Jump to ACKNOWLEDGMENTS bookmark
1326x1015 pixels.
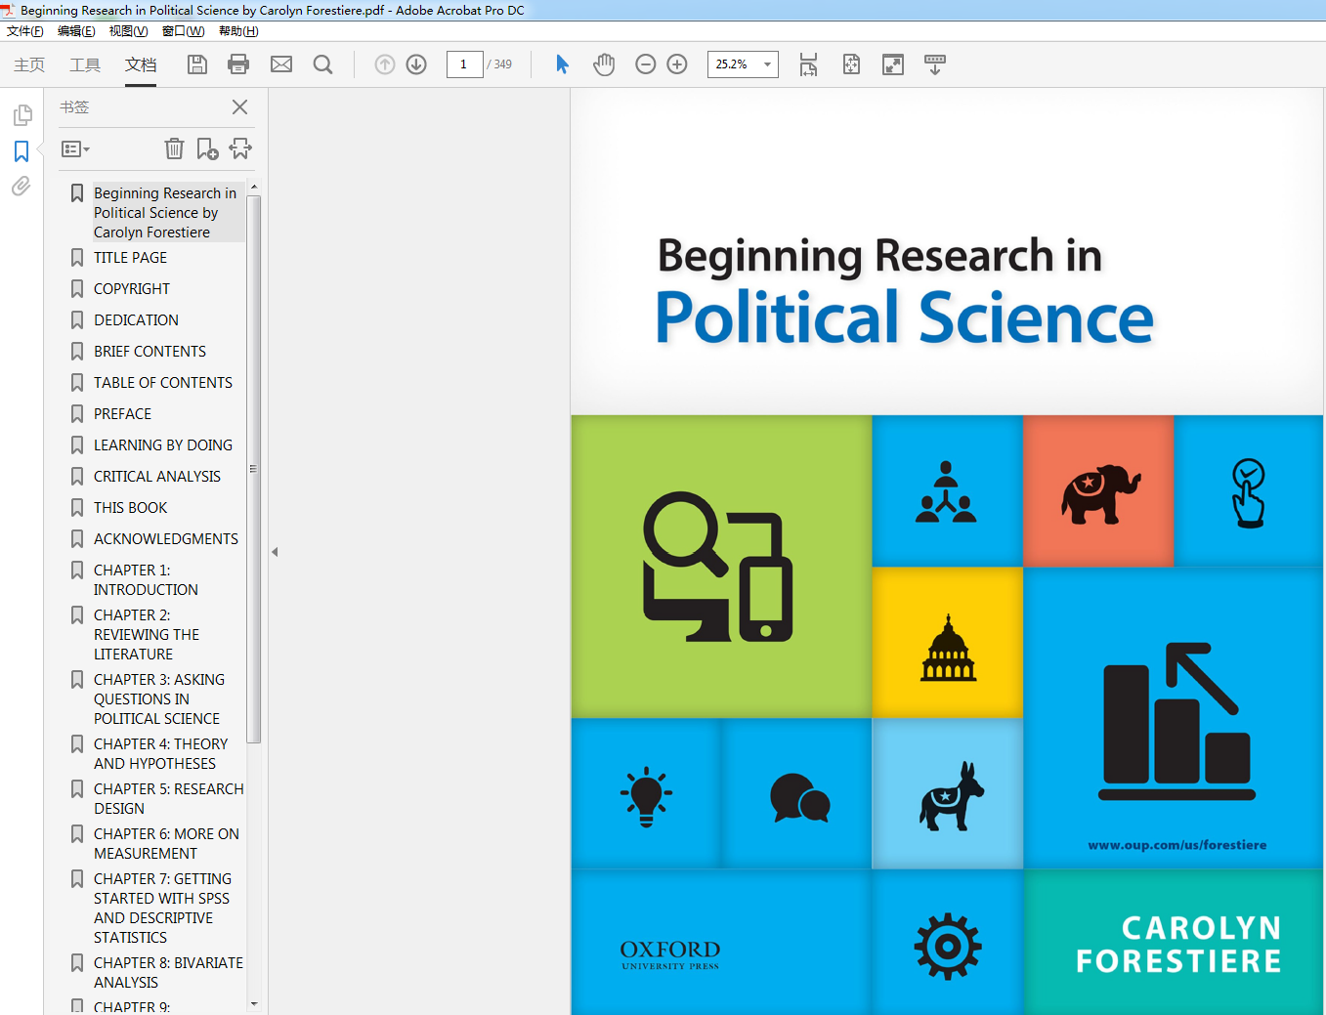coord(166,539)
